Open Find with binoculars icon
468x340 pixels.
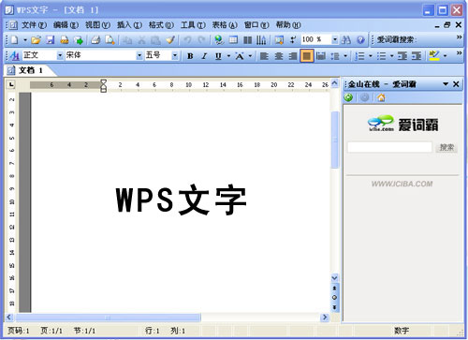(x=346, y=39)
